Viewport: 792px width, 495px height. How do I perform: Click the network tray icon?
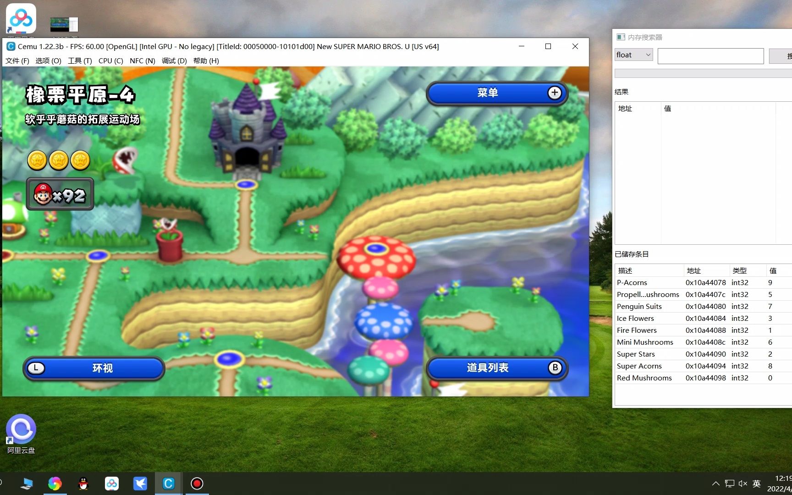click(729, 484)
